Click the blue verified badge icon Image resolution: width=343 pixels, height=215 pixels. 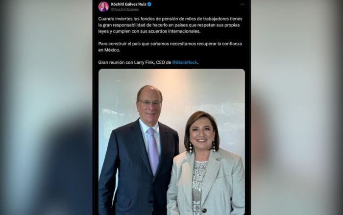(149, 4)
